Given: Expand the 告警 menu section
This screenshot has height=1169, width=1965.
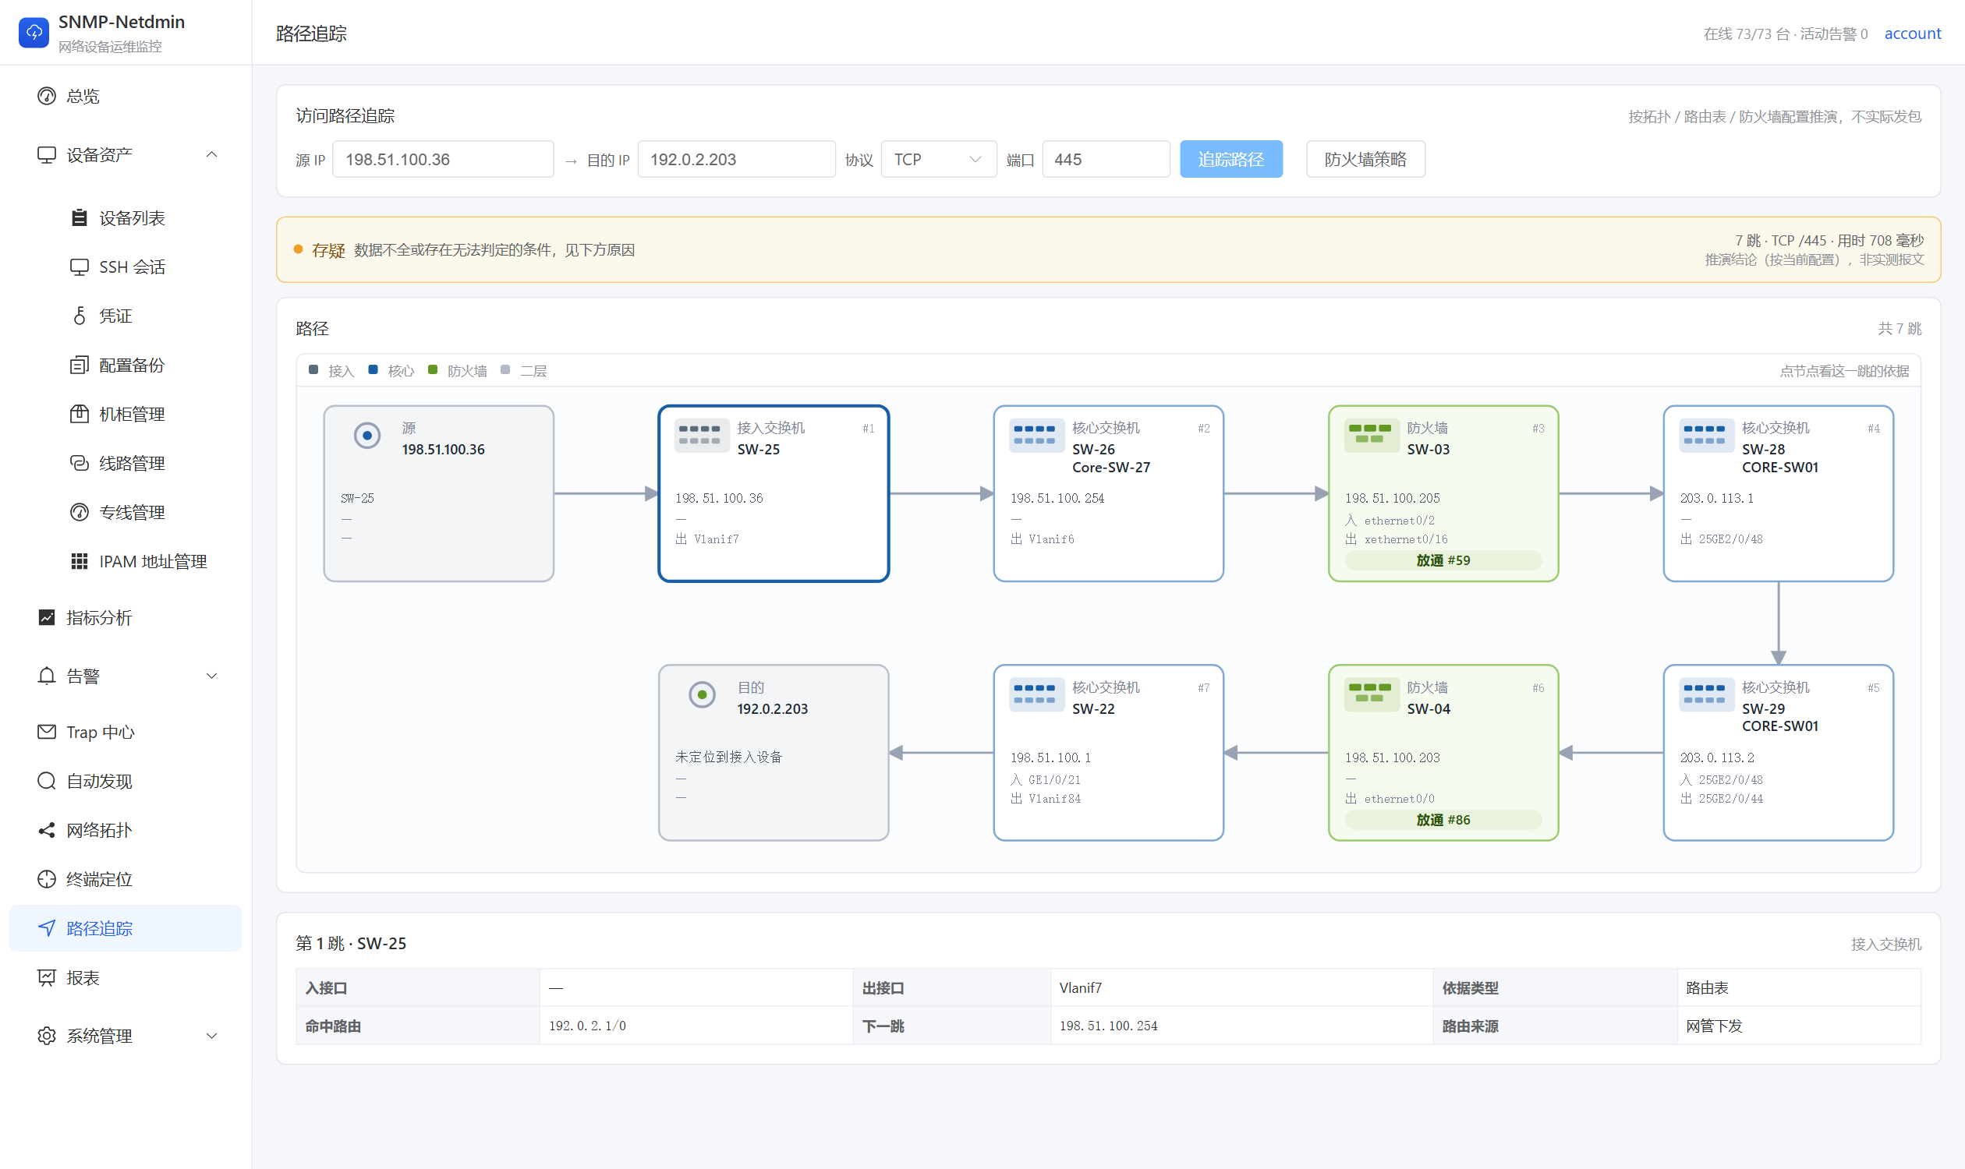Looking at the screenshot, I should click(211, 676).
